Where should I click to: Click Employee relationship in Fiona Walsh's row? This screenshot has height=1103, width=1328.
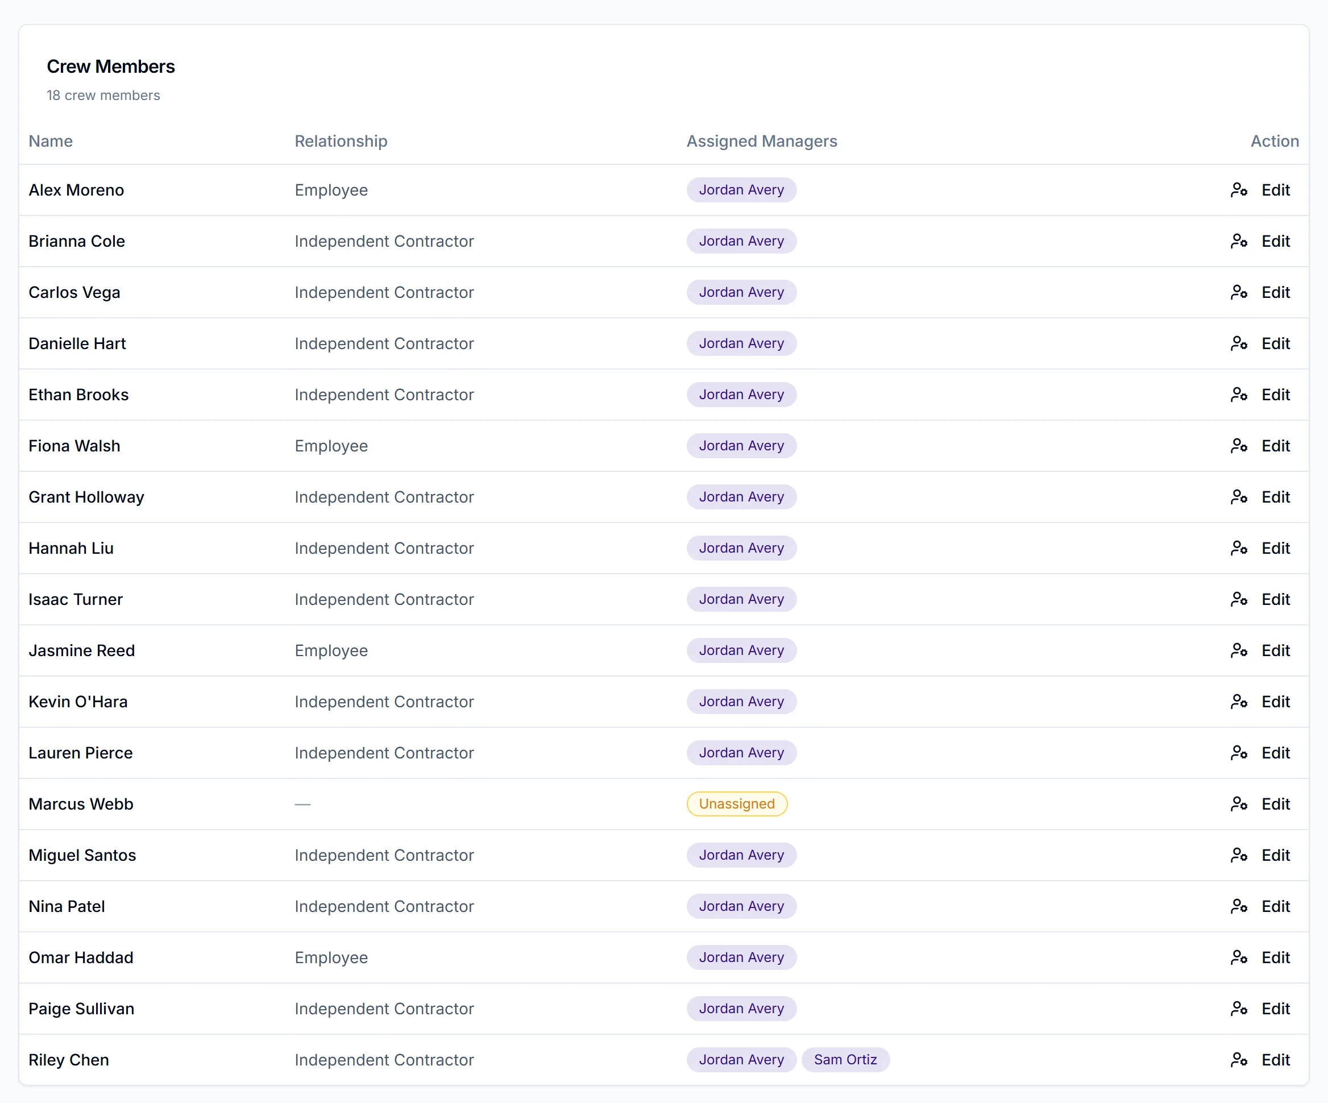click(331, 446)
